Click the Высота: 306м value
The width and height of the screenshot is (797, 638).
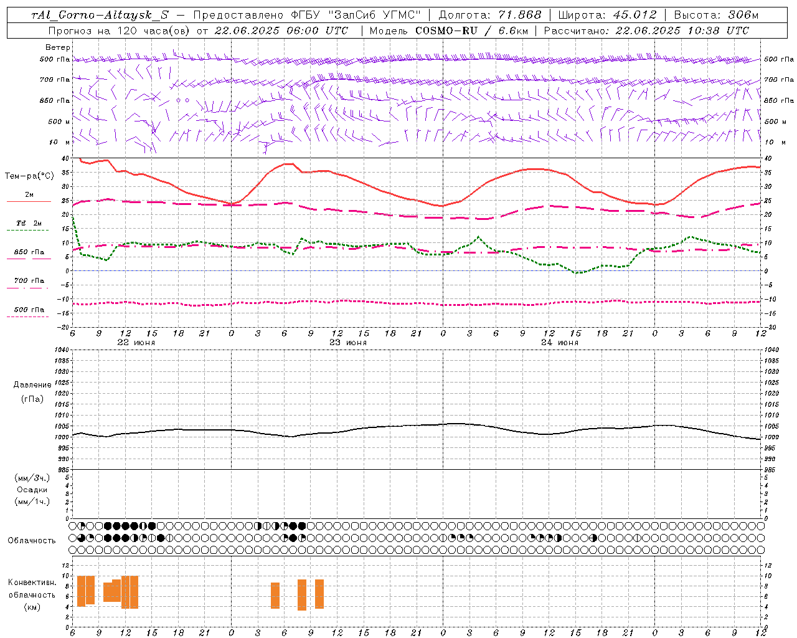click(716, 15)
